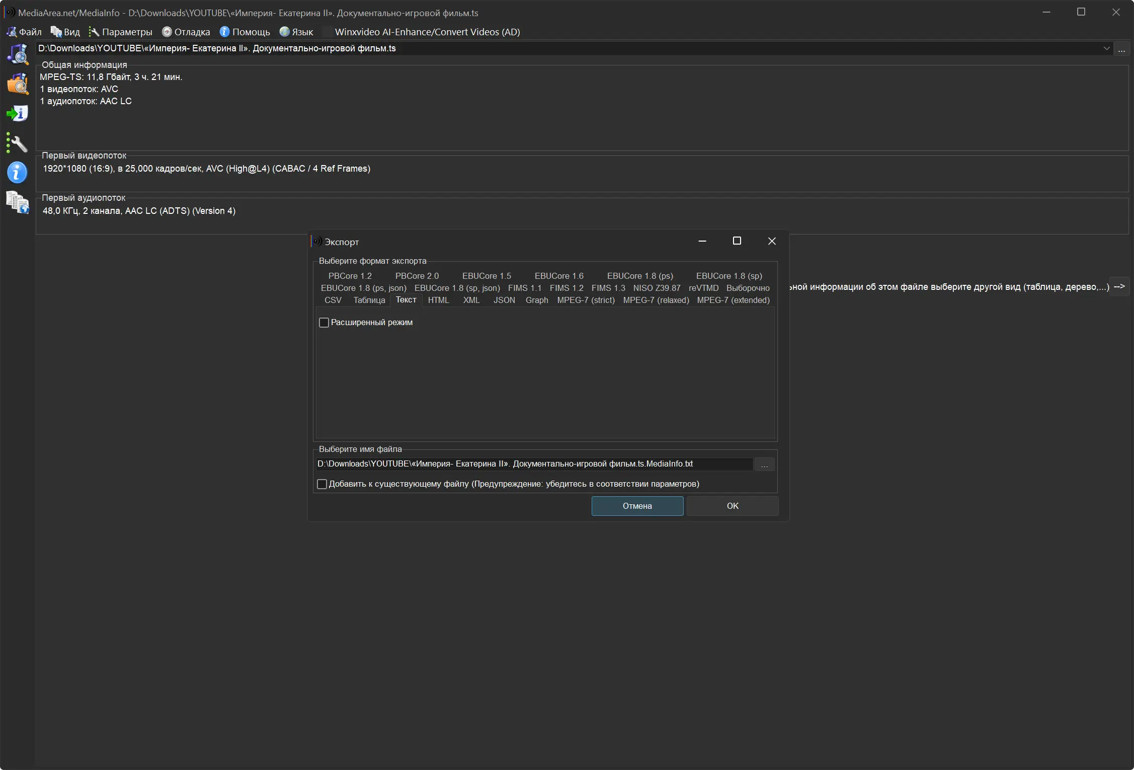
Task: Check Добавить к существующему файлу option
Action: (x=322, y=484)
